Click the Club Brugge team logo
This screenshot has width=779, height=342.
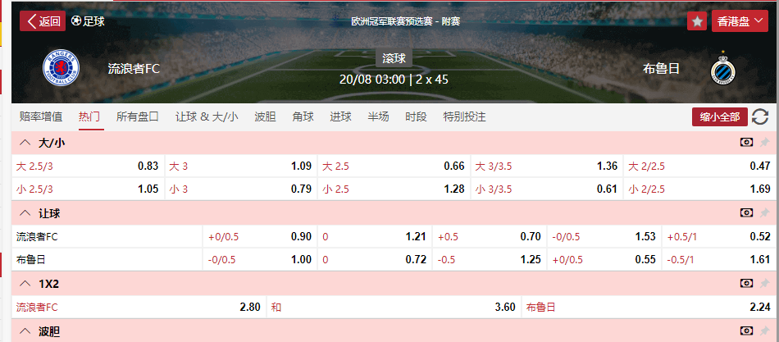(723, 69)
